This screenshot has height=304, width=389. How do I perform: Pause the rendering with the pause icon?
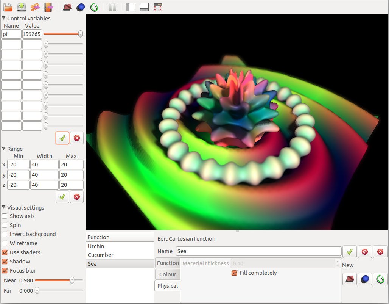click(112, 7)
